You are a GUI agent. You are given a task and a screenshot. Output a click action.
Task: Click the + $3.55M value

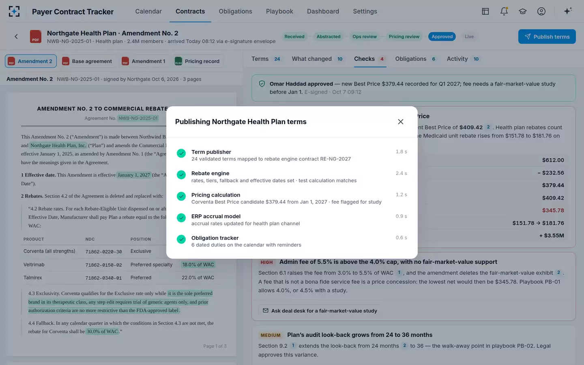click(x=552, y=235)
